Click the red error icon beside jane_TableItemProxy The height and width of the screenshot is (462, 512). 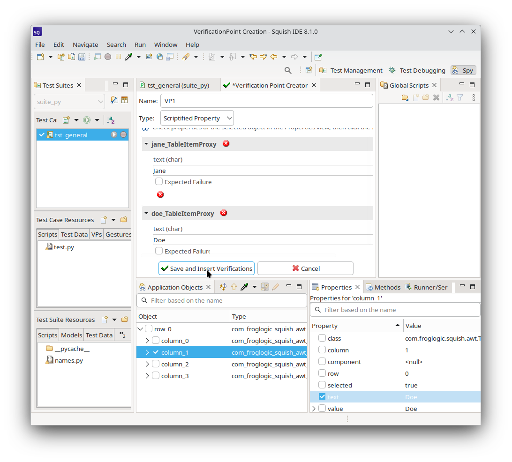pos(226,144)
